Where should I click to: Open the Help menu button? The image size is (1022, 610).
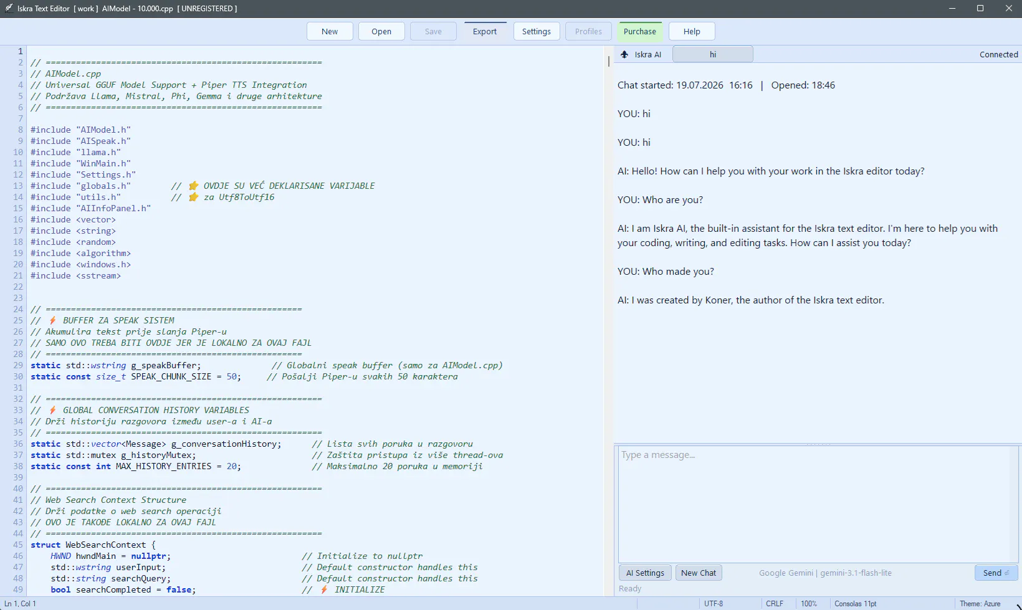[x=692, y=31]
